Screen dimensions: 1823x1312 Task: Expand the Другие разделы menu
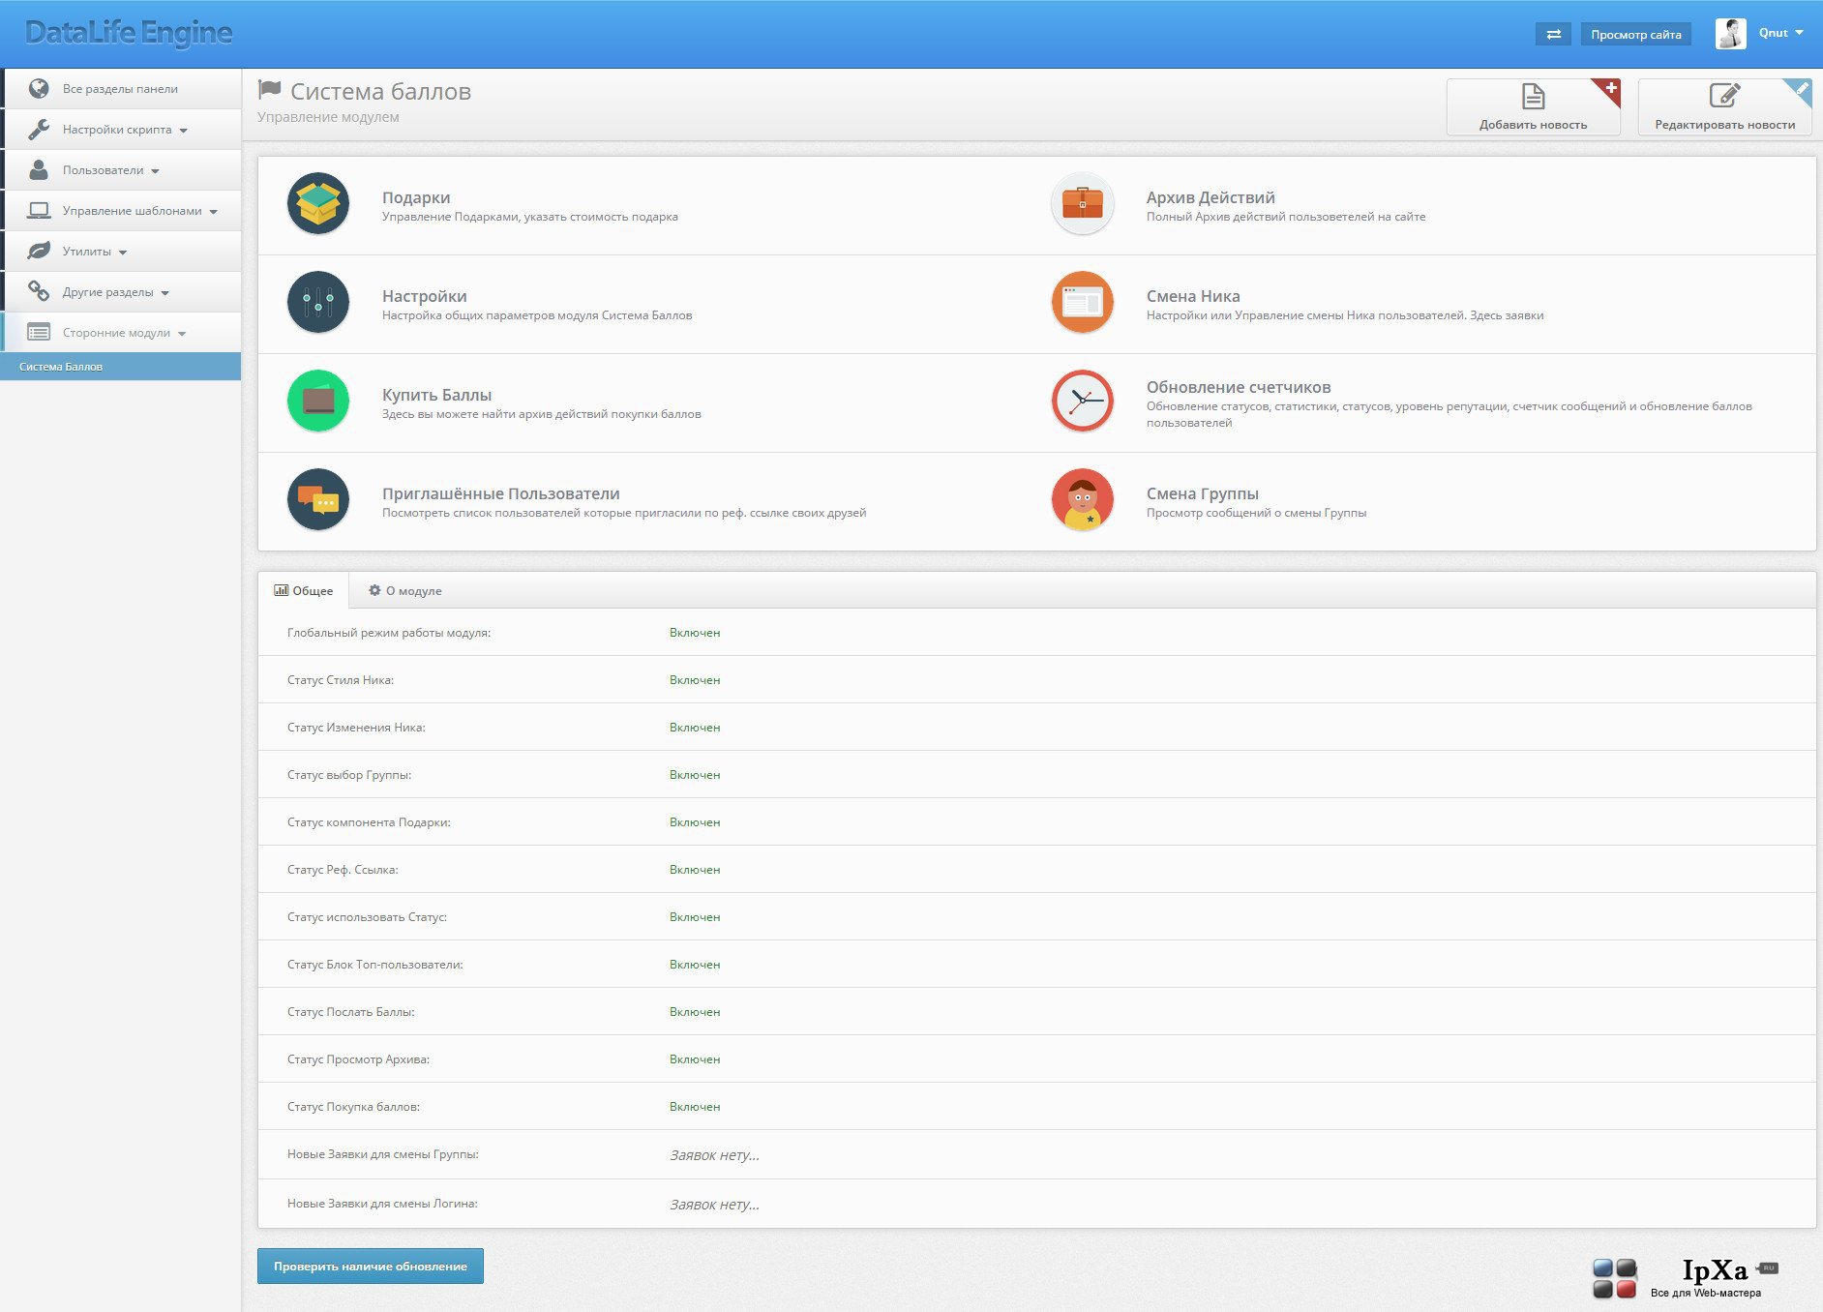(x=123, y=291)
